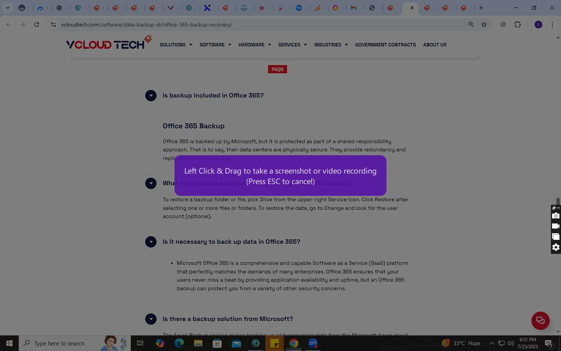Collapse 'Is there a backup solution from Microsoft?' arrow
This screenshot has height=351, width=561.
151,319
